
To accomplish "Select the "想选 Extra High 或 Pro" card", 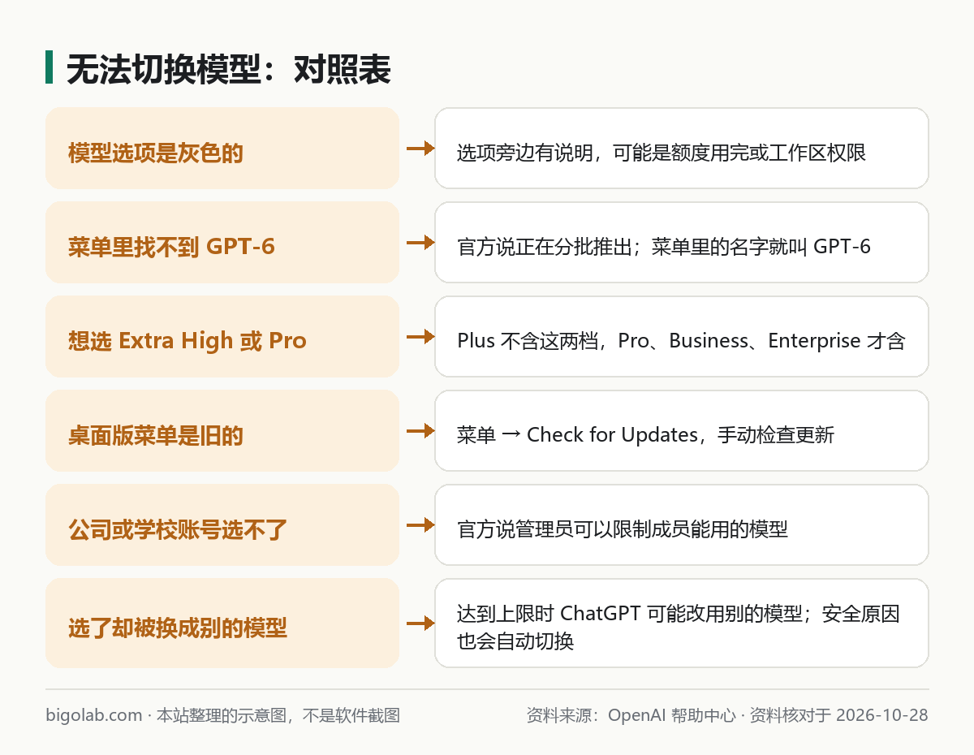I will 222,336.
